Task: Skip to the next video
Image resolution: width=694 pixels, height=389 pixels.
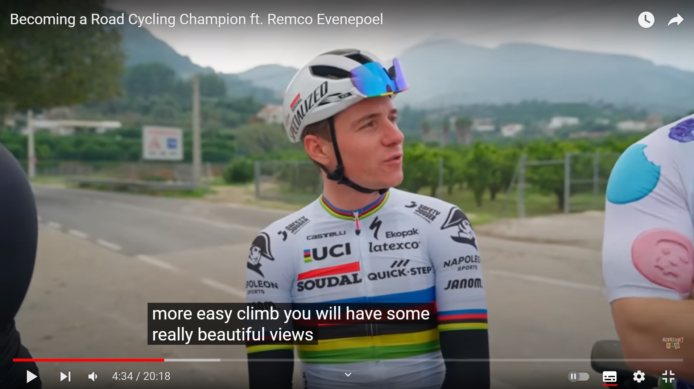Action: click(x=65, y=377)
